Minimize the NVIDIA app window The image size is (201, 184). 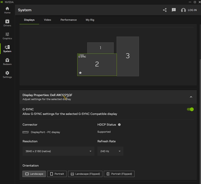click(x=190, y=2)
